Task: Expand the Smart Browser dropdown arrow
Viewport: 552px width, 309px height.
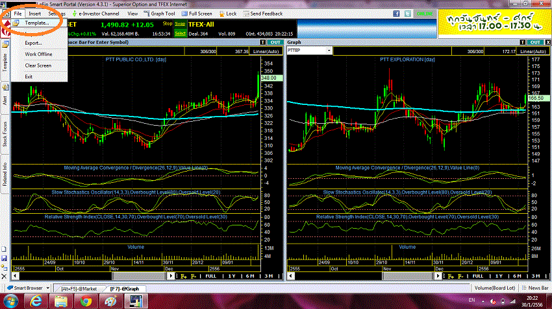Action: click(48, 288)
